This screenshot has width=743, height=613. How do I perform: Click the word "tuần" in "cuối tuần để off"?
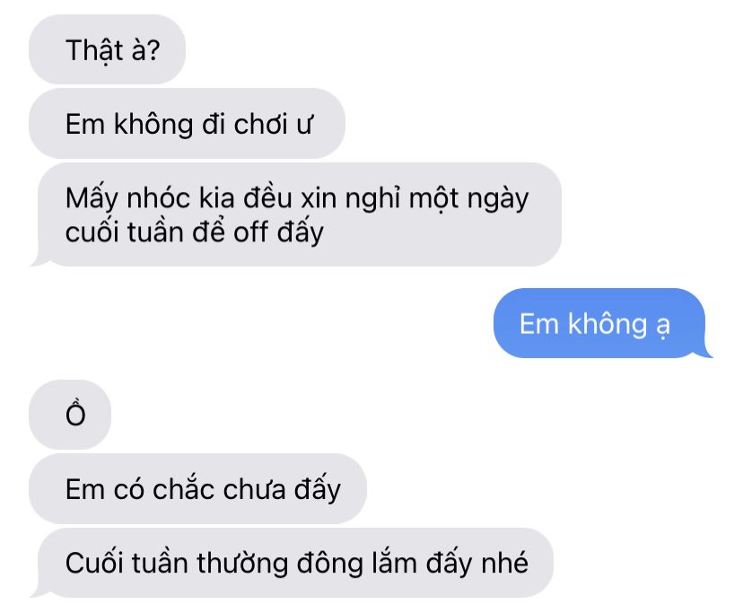coord(155,232)
